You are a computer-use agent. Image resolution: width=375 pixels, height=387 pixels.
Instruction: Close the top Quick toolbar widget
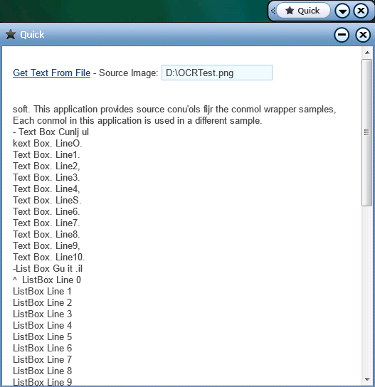click(361, 11)
